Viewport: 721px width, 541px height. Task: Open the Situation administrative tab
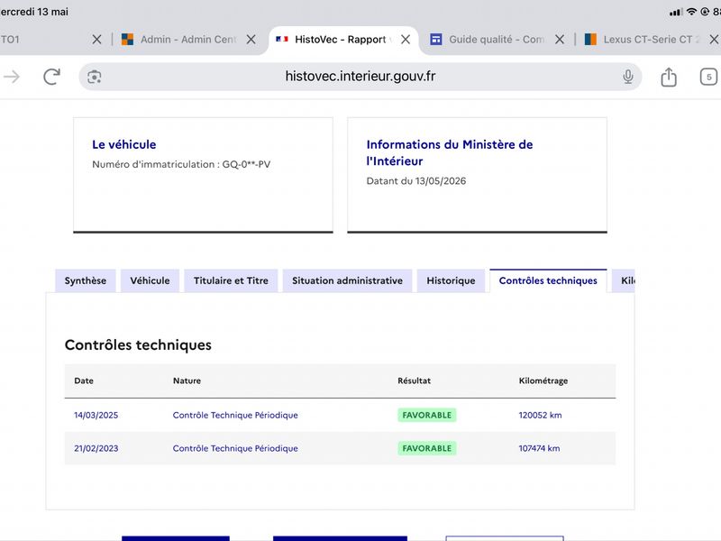(347, 280)
